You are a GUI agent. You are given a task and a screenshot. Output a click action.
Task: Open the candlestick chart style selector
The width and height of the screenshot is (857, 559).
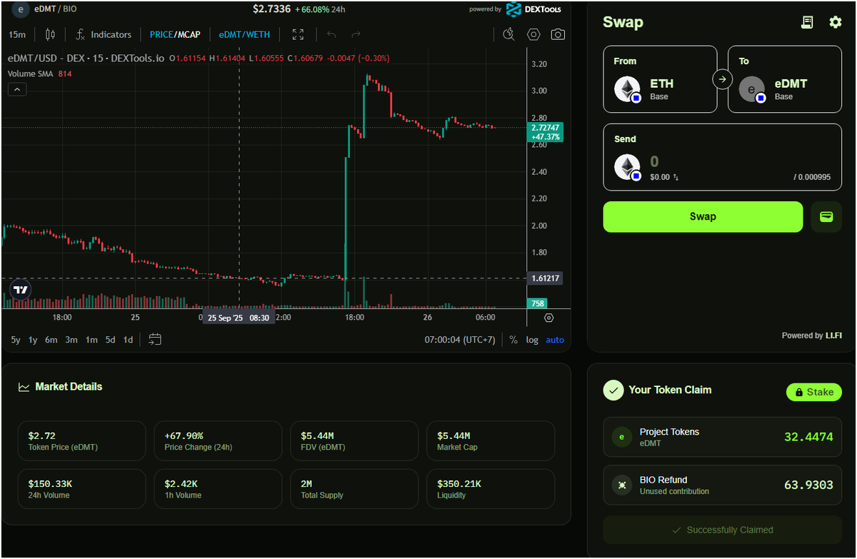50,34
